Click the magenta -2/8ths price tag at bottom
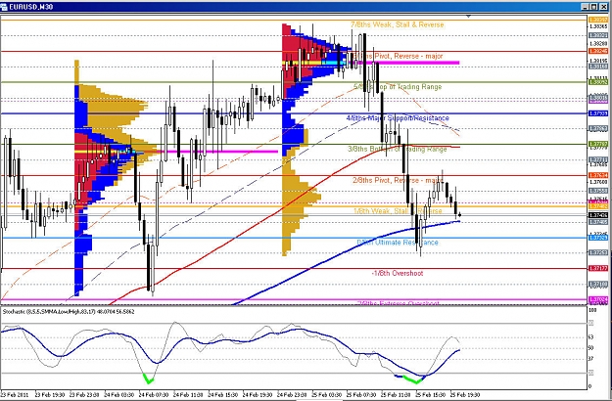612x401 pixels. tap(598, 299)
